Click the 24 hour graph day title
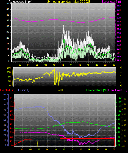 (69, 2)
